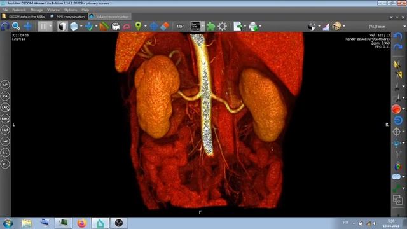Set view to LAO orientation

click(5, 108)
